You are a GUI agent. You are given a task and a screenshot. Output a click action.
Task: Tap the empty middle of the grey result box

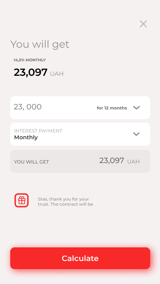(74, 161)
